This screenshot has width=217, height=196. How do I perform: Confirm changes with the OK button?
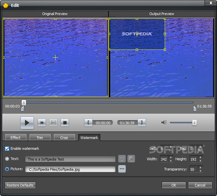tap(174, 185)
